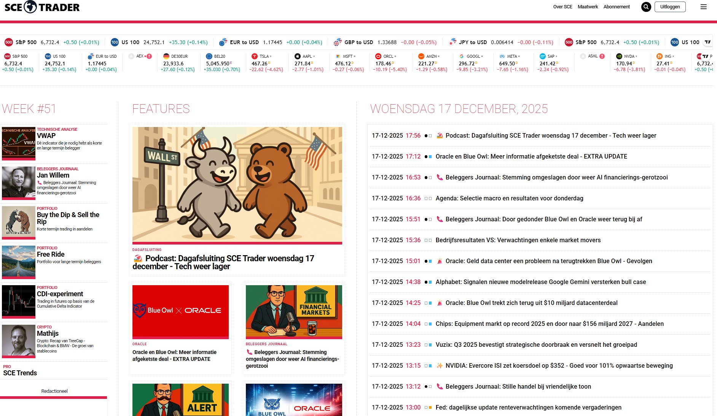Open the SCE Trends PRO link
Image resolution: width=717 pixels, height=416 pixels.
20,373
